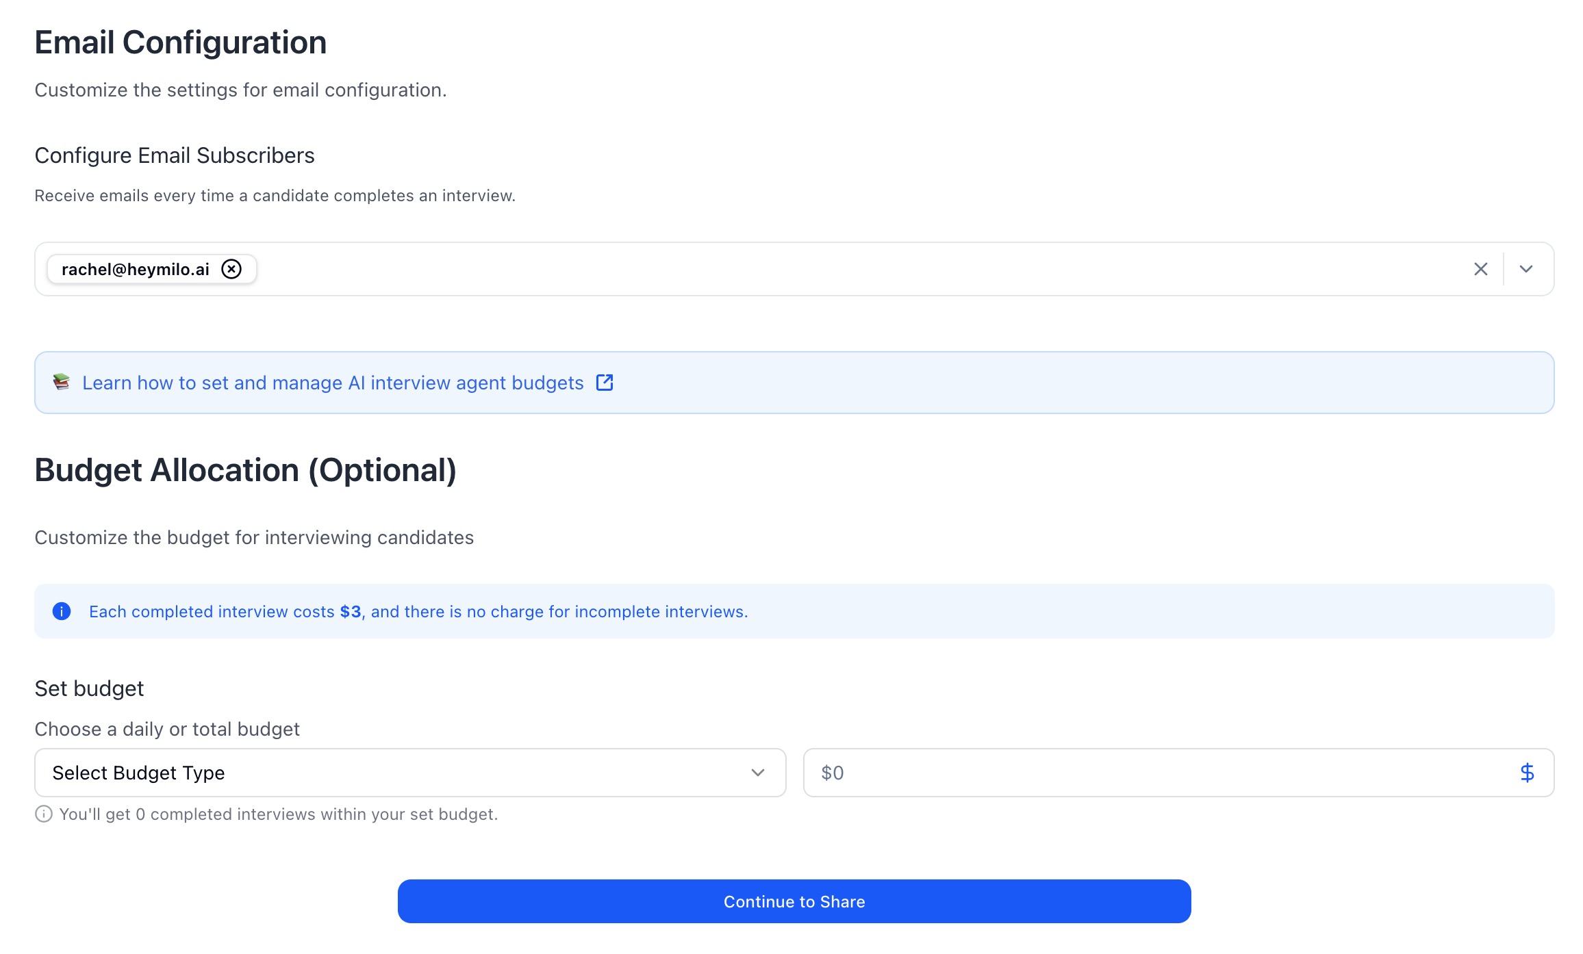Remove the rachel@heymilo.ai subscriber chip

tap(231, 269)
